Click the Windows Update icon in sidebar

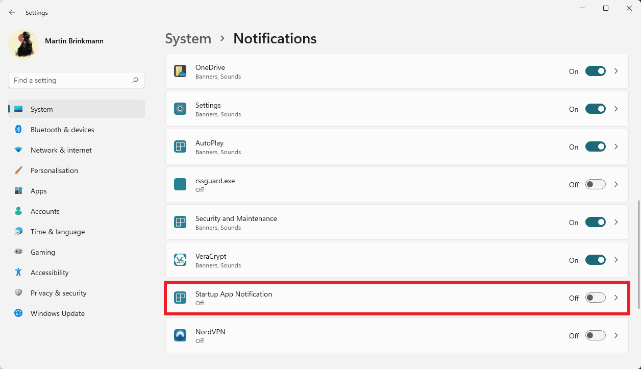pos(18,313)
